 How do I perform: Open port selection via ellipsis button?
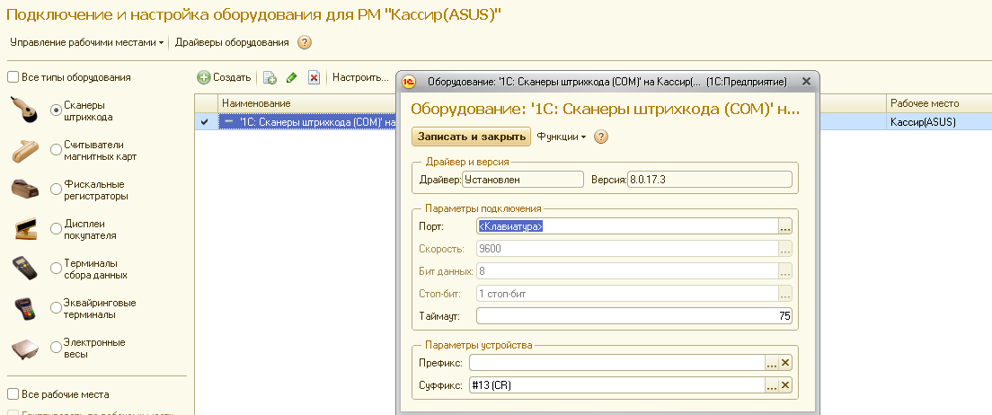coord(785,226)
